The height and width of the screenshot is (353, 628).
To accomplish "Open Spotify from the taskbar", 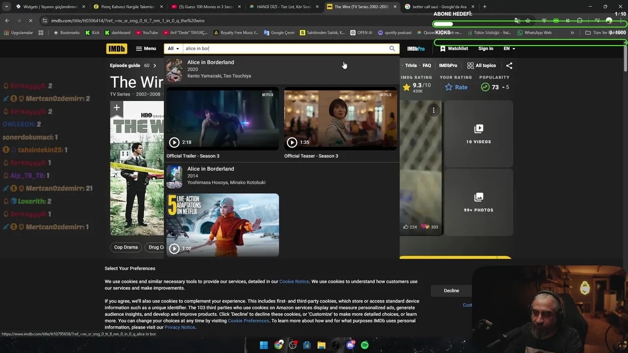I will pos(365,345).
